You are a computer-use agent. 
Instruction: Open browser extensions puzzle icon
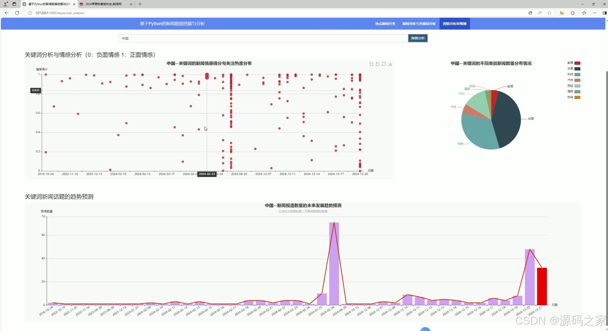tap(572, 13)
